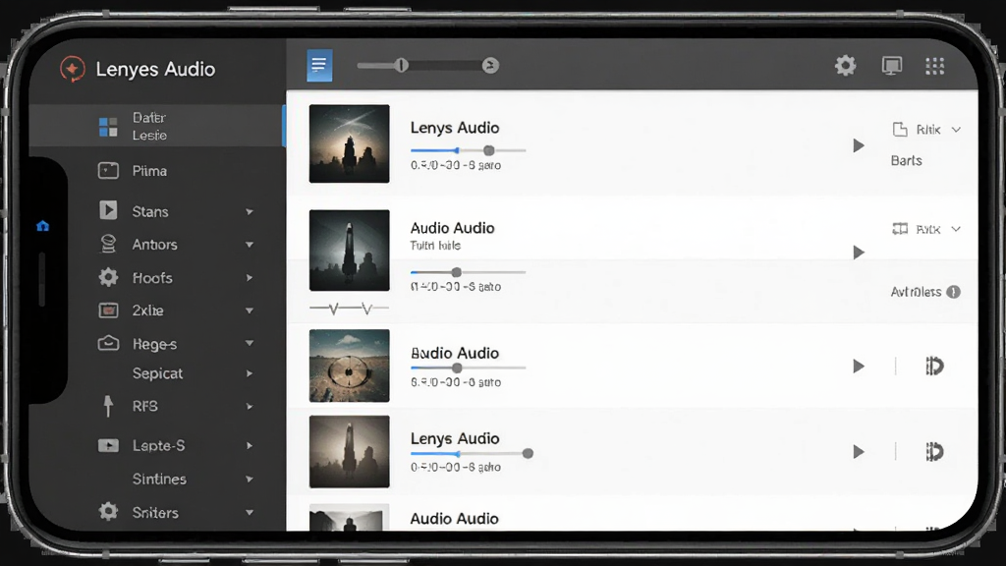This screenshot has width=1006, height=566.
Task: Open Rltik dropdown chevron on first row
Action: coord(956,130)
